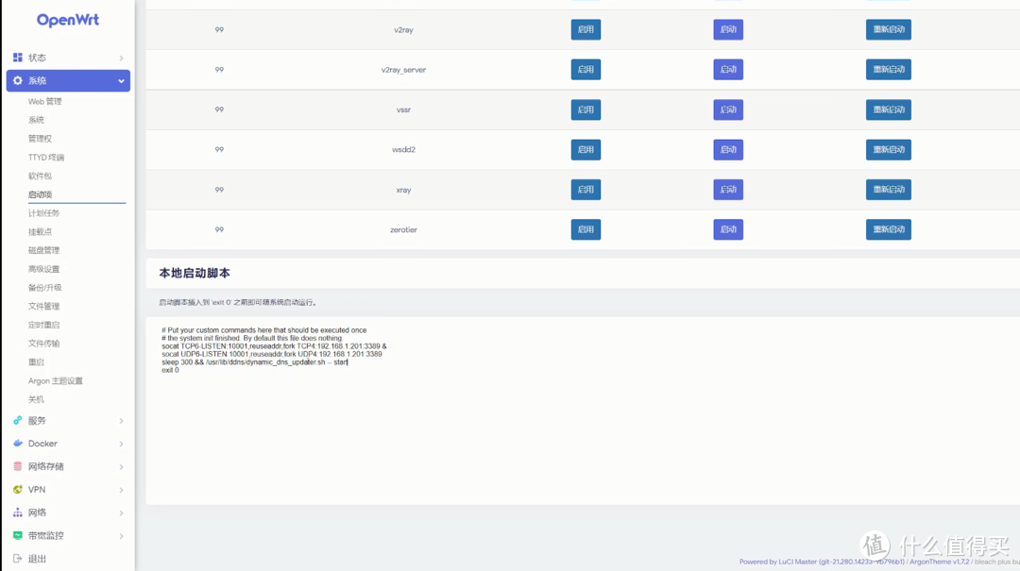Open the 重启 page
Viewport: 1020px width, 571px height.
point(37,362)
